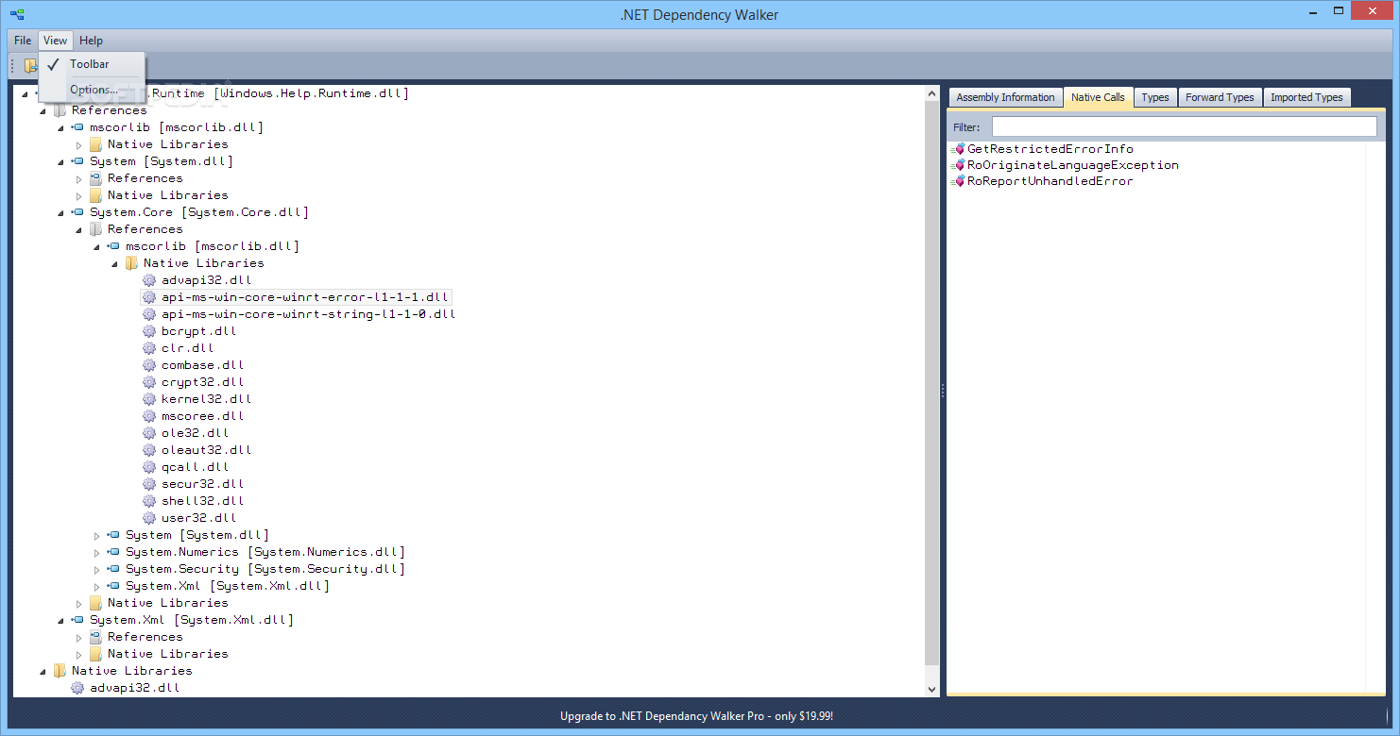Open the File menu
Screen dimensions: 1400x736
click(23, 41)
